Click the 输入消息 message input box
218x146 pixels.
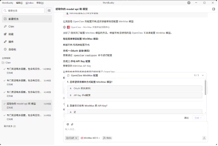(x=136, y=129)
